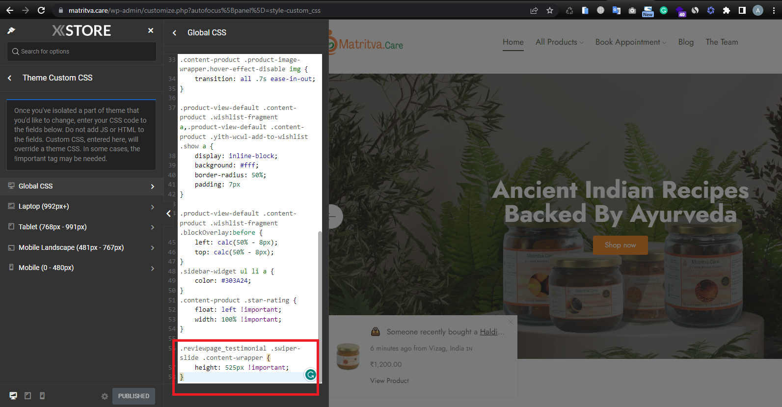Click the line 'float: left !important;'
The image size is (782, 407).
coord(238,310)
